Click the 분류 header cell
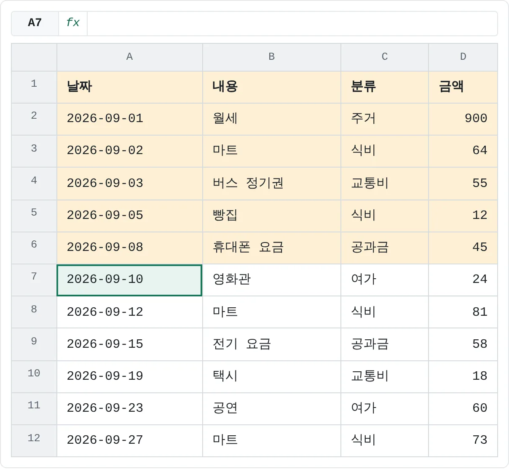The width and height of the screenshot is (509, 469). 385,87
